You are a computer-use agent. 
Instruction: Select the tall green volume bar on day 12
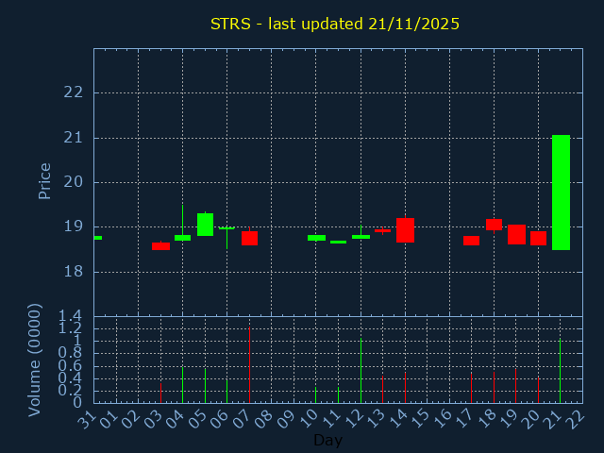coord(361,370)
